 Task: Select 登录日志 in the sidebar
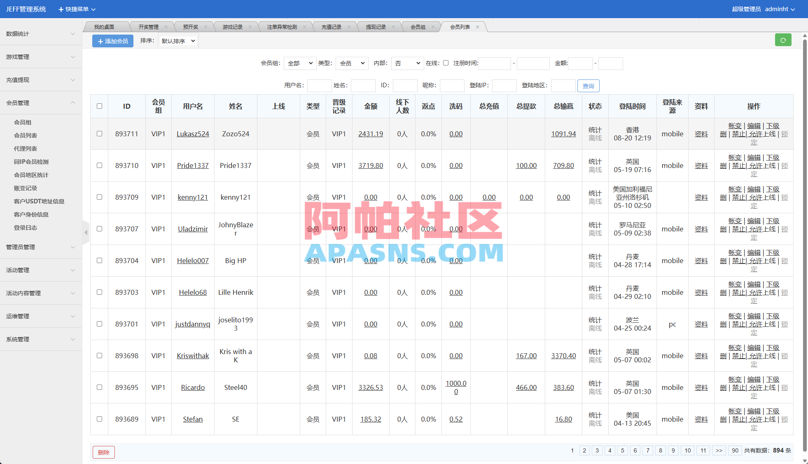click(x=26, y=227)
